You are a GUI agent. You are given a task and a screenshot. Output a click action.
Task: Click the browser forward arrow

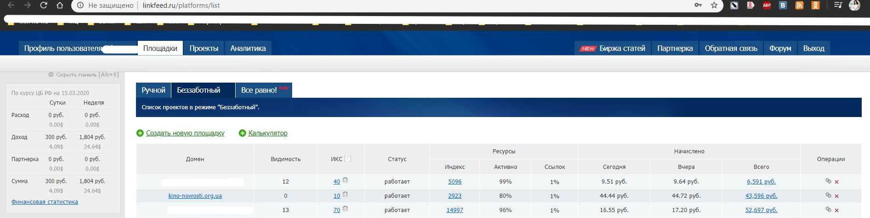28,6
